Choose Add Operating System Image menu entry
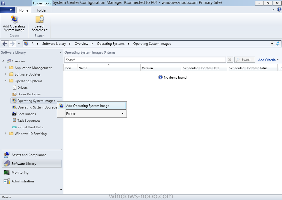This screenshot has height=200, width=282. tap(92, 106)
